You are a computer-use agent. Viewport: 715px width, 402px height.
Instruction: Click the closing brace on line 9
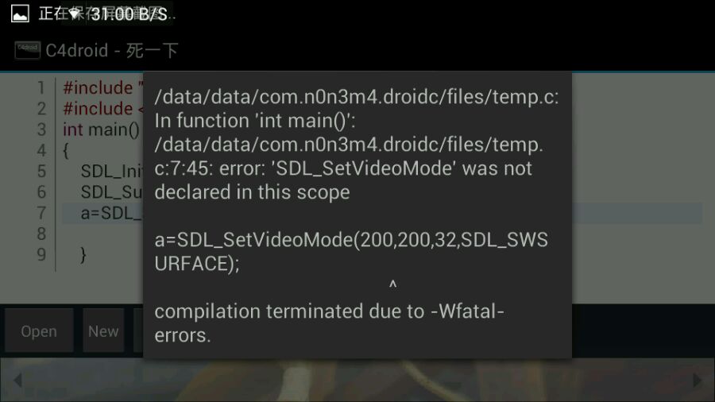[83, 255]
